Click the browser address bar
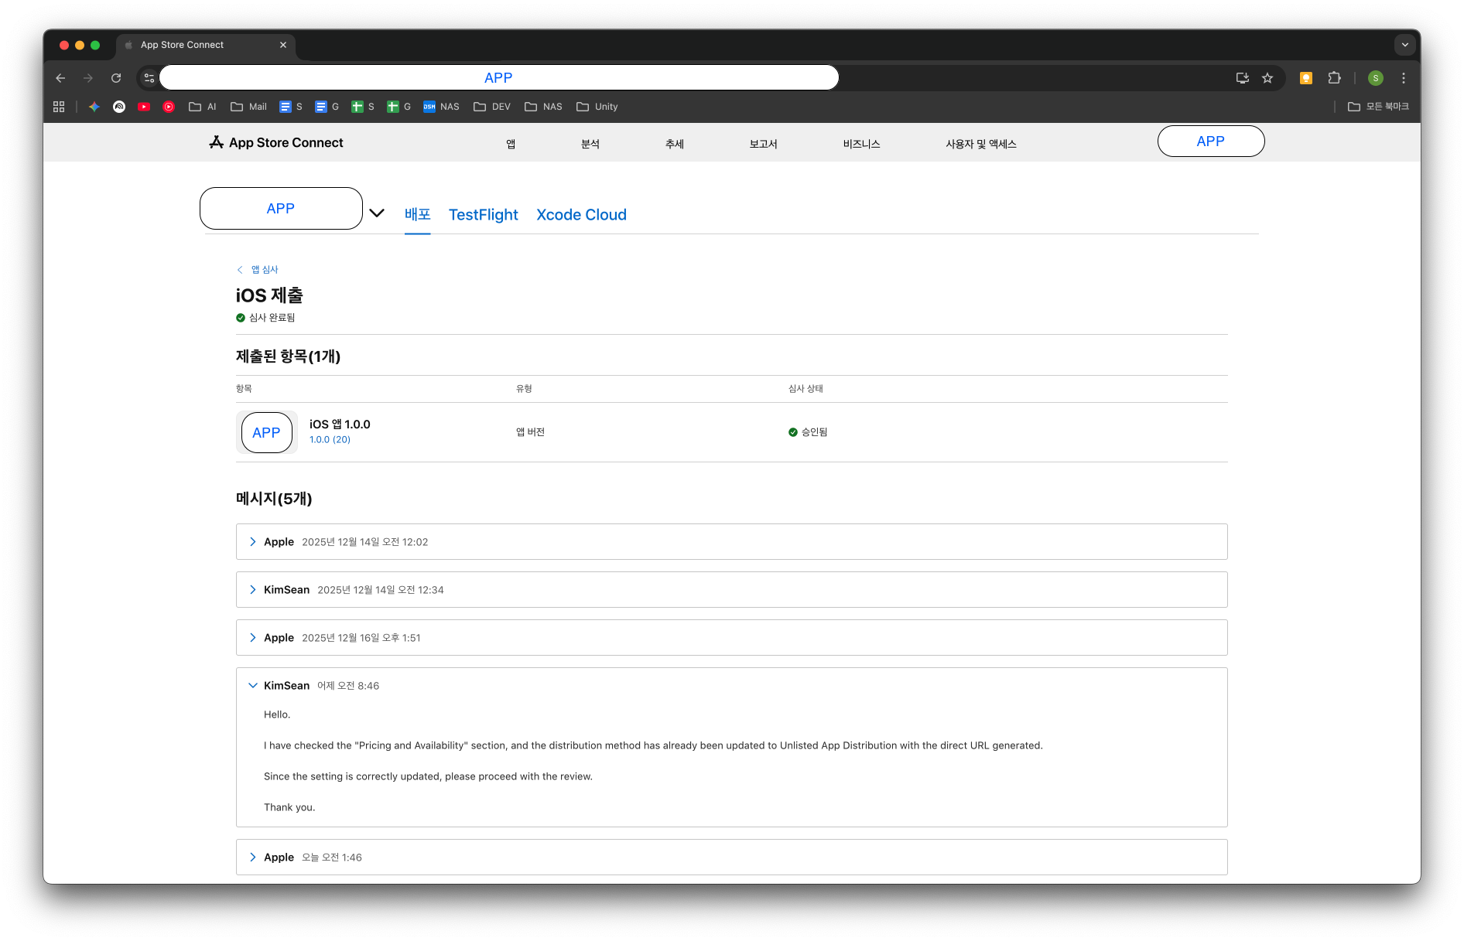Image resolution: width=1464 pixels, height=941 pixels. click(x=498, y=78)
